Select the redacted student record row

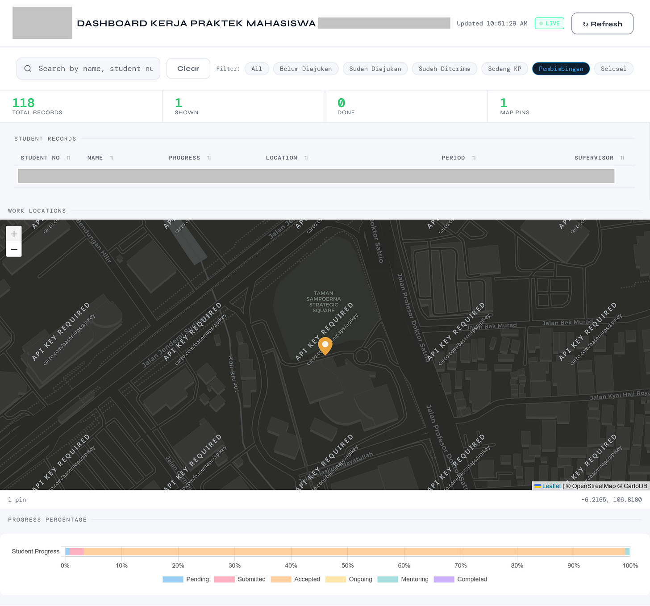(x=316, y=176)
